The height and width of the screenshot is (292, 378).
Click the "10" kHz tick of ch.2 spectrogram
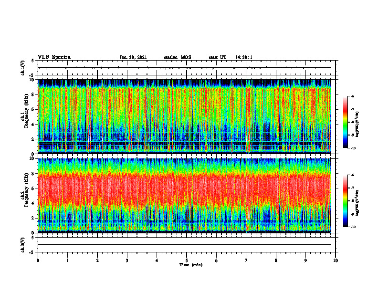coord(32,158)
